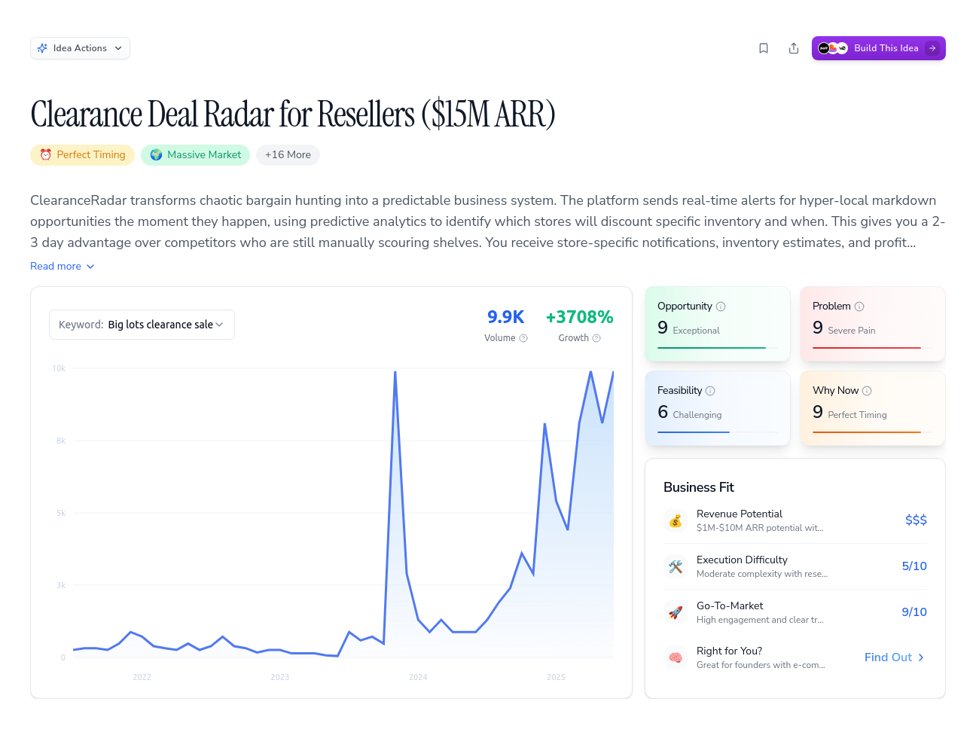Click the chevron arrow beside Find Out
The height and width of the screenshot is (729, 976).
pyautogui.click(x=921, y=657)
